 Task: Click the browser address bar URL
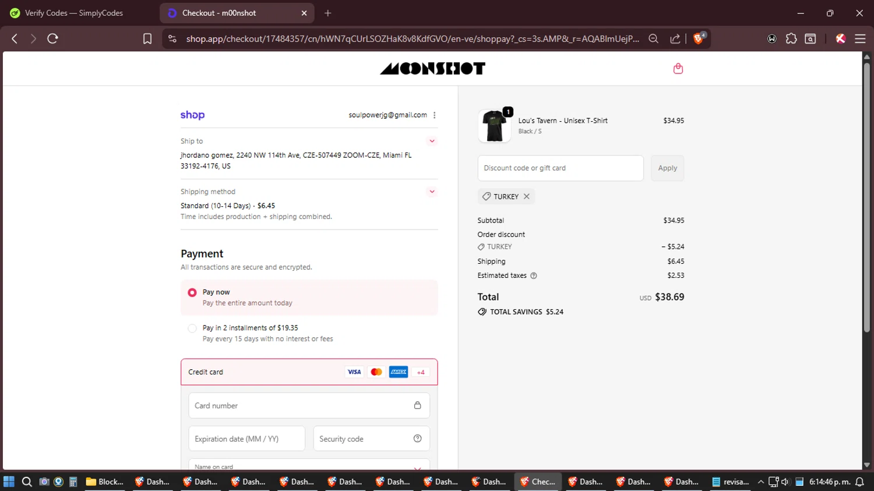pos(413,38)
